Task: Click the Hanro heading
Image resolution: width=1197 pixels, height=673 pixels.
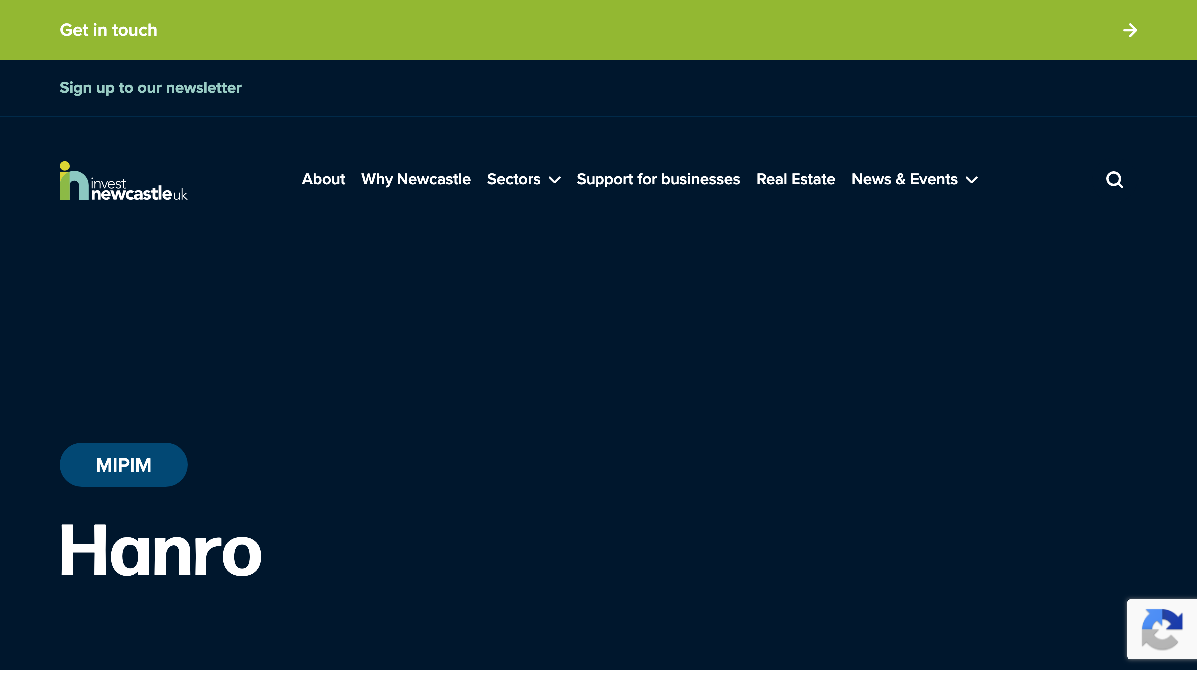Action: click(161, 550)
